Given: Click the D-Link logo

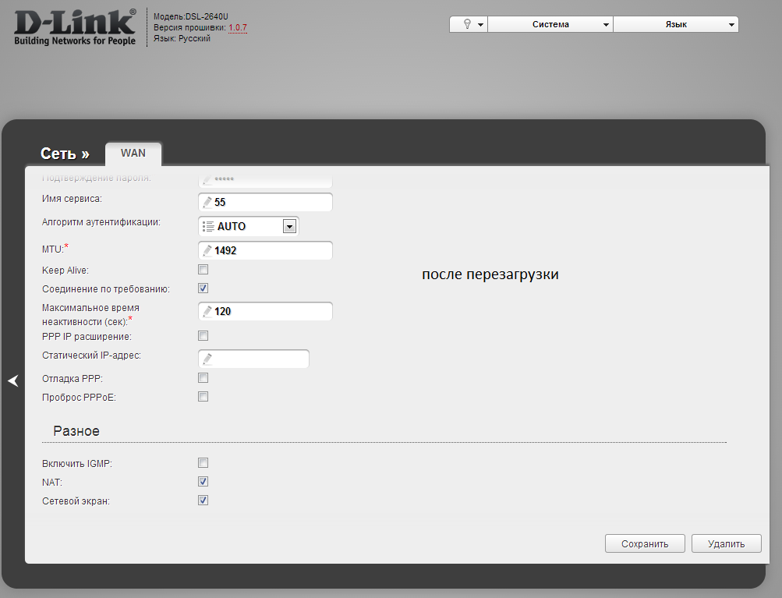Looking at the screenshot, I should click(75, 27).
